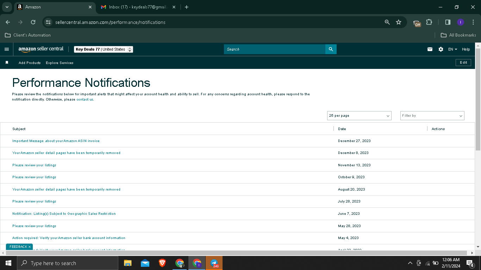Go back using the browser back arrow

click(x=8, y=22)
